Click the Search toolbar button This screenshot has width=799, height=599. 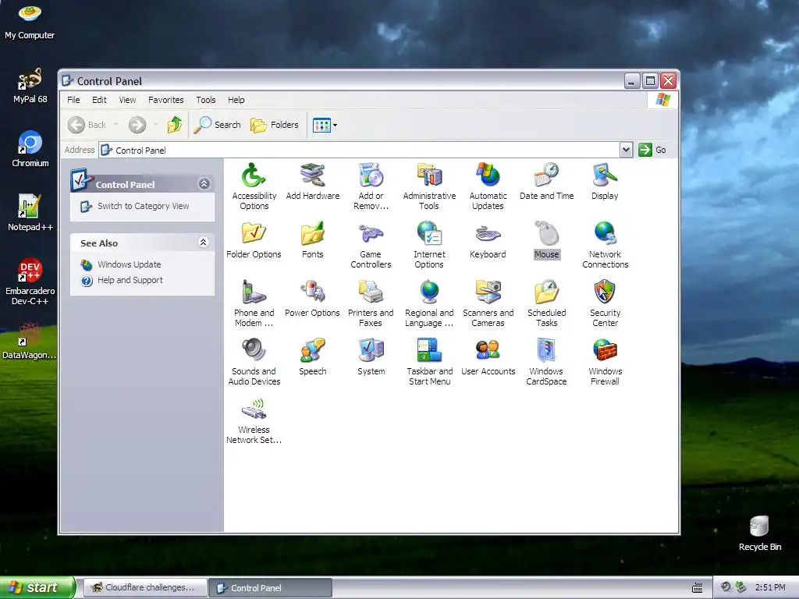pos(218,125)
